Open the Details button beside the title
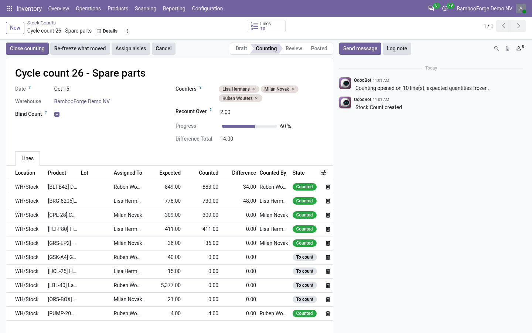The image size is (532, 333). [x=107, y=31]
